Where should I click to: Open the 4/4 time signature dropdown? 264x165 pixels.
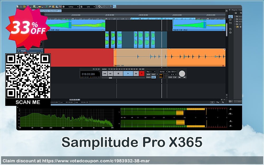(x=172, y=74)
